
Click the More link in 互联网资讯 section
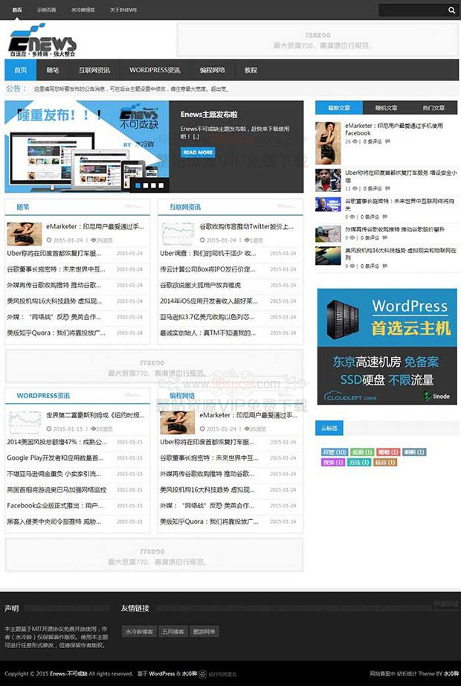pos(286,207)
